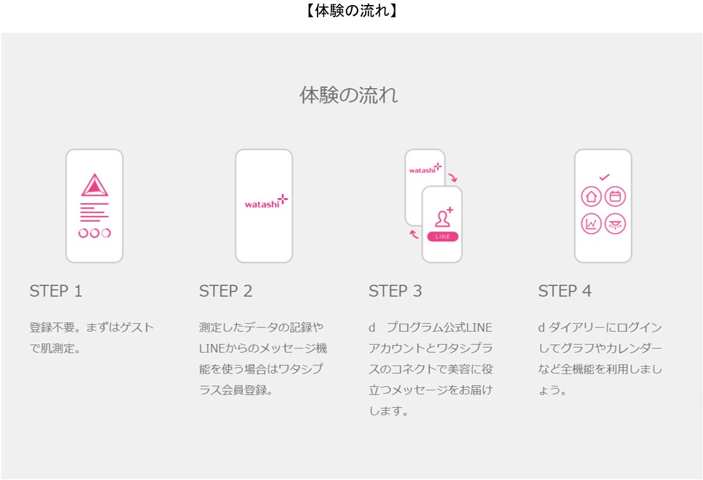Click the watashi+ logo in STEP 2 phone
The image size is (703, 480).
pyautogui.click(x=266, y=201)
